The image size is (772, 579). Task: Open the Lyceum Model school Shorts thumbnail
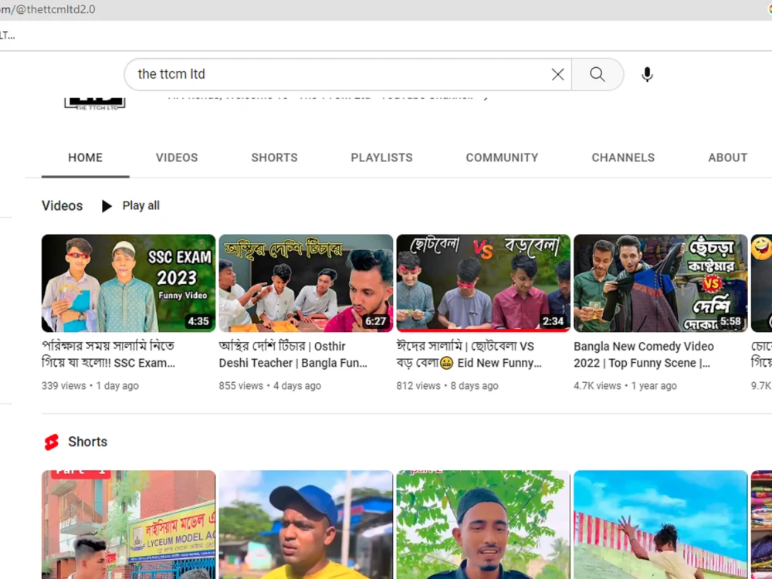(x=128, y=525)
